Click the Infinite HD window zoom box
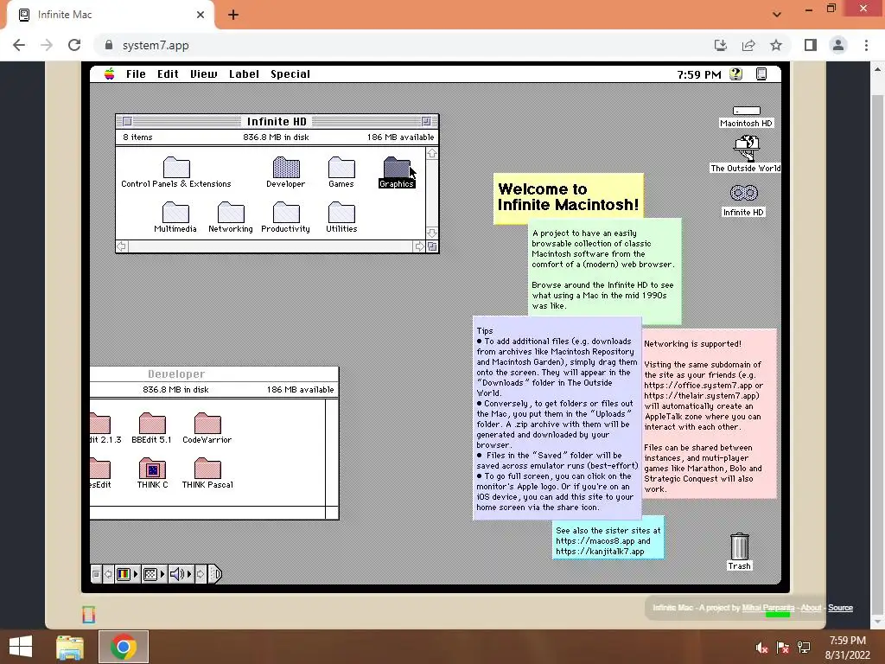This screenshot has width=885, height=664. pos(426,121)
